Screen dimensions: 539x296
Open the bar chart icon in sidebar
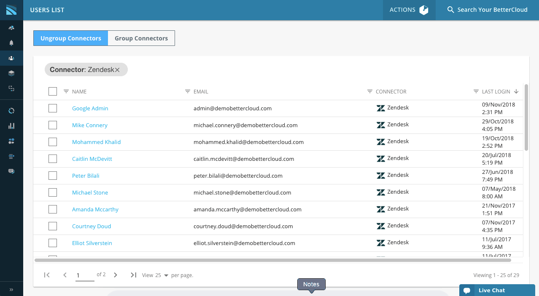(x=11, y=126)
